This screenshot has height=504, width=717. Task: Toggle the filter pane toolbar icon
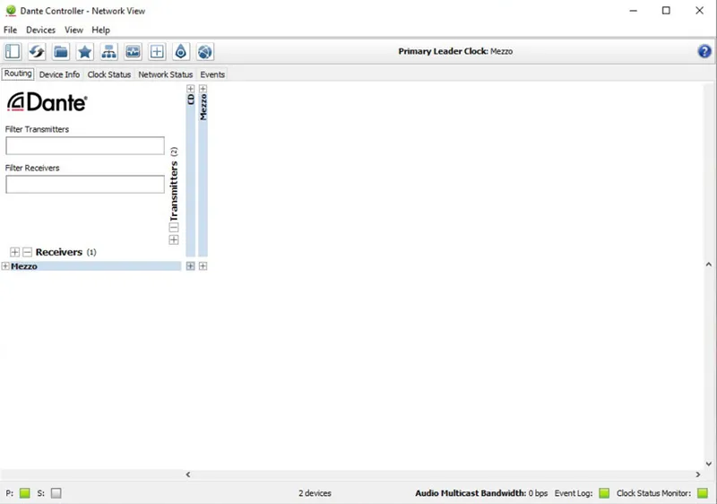13,52
